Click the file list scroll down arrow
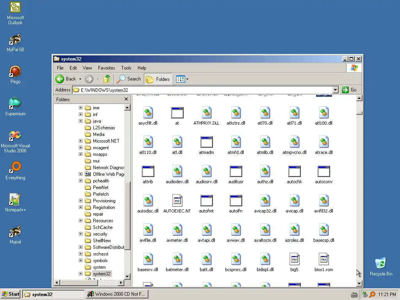The width and height of the screenshot is (400, 300). pos(359,283)
